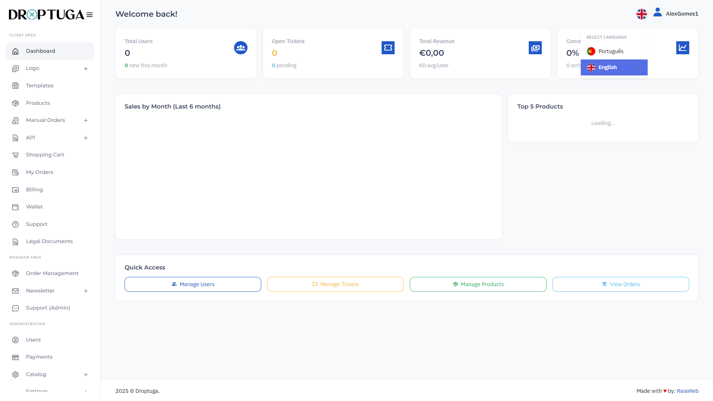This screenshot has height=401, width=713.
Task: Click the Shopping Cart icon
Action: click(15, 155)
